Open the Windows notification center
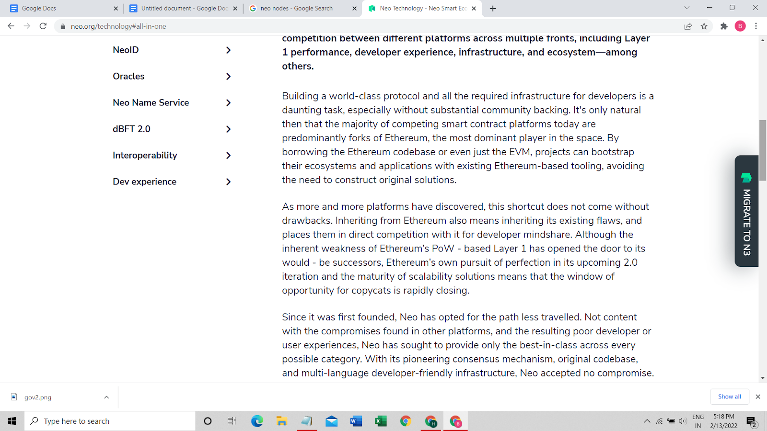 [751, 421]
